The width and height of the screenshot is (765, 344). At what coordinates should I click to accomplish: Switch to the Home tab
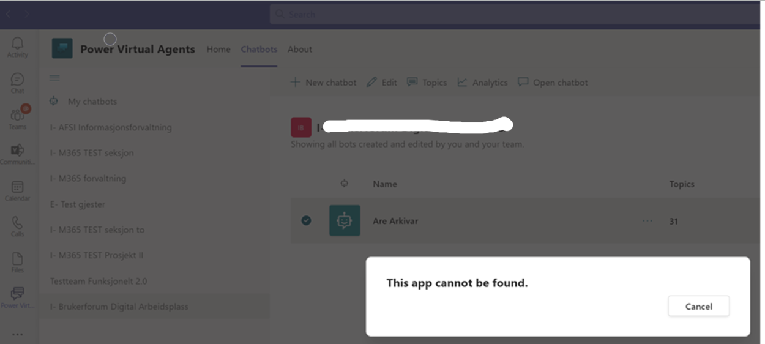click(218, 49)
